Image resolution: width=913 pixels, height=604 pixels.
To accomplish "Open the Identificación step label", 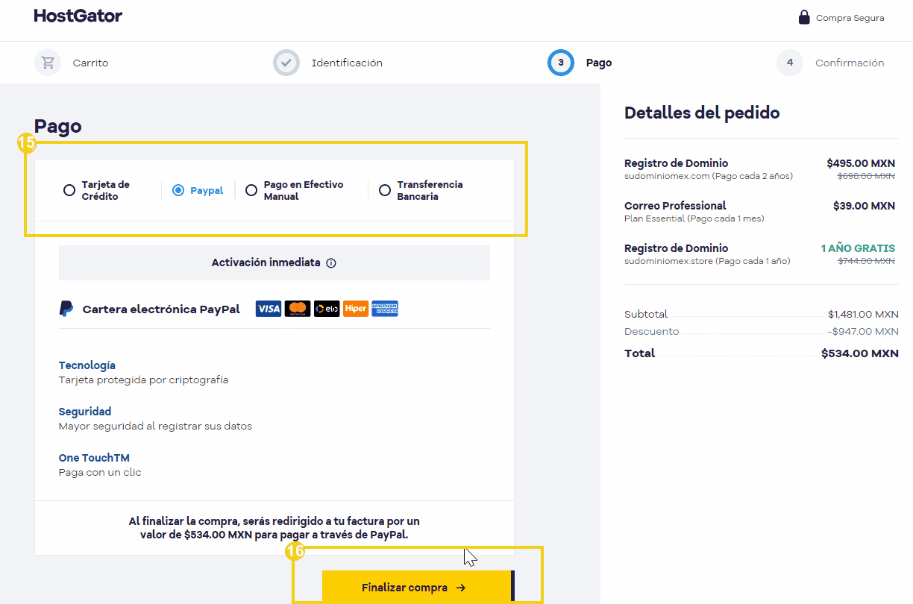I will coord(347,63).
